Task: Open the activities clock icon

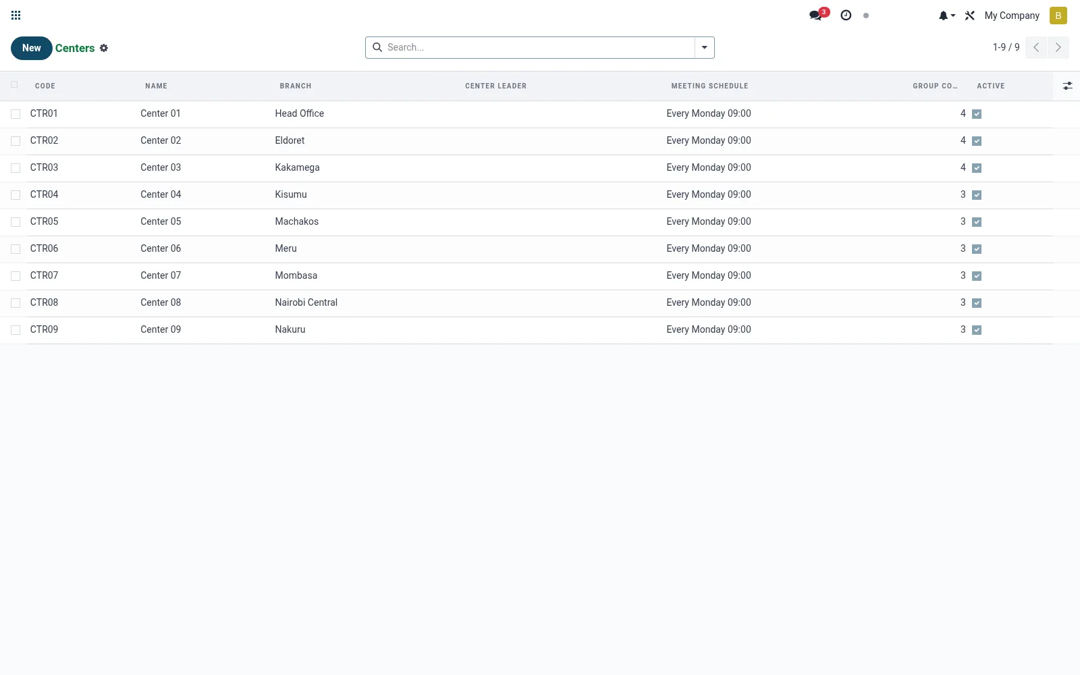Action: (846, 16)
